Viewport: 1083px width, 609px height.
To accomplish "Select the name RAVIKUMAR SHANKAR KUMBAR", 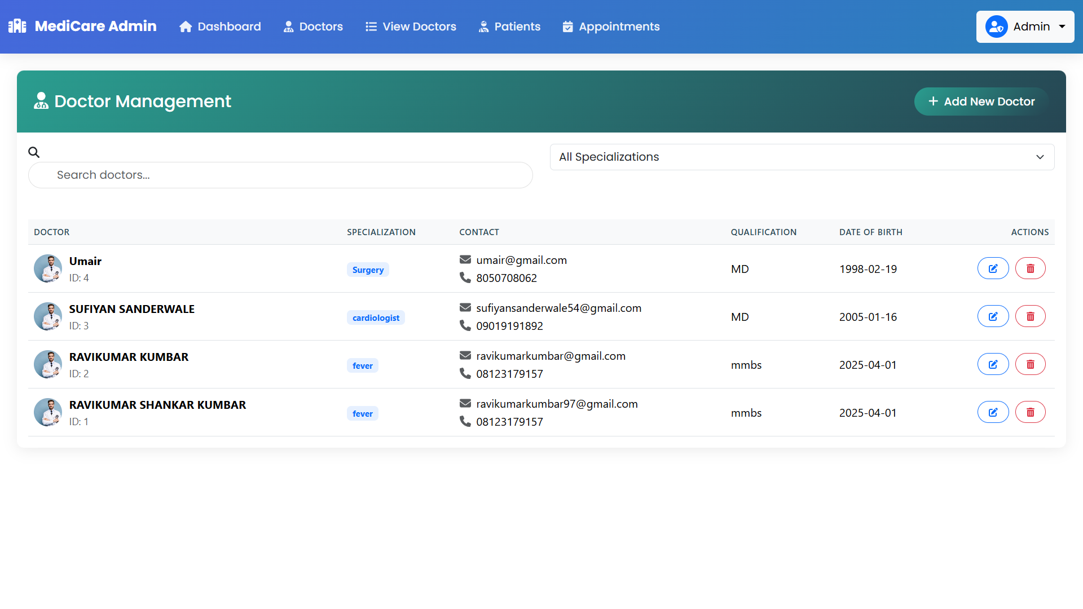I will [157, 405].
